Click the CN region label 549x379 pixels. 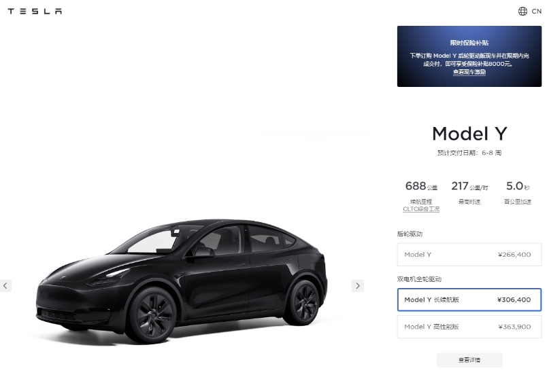pyautogui.click(x=536, y=11)
